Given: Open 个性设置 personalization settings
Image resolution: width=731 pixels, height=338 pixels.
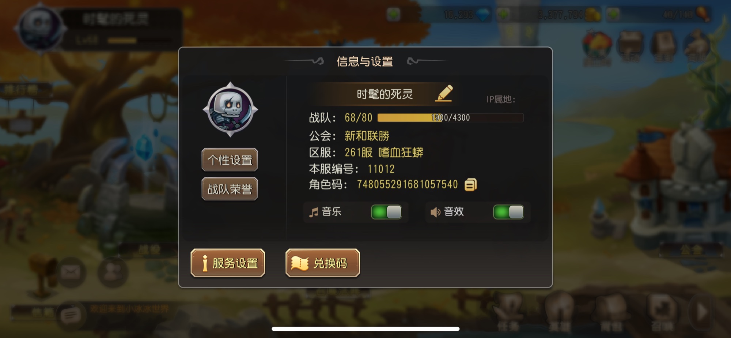Looking at the screenshot, I should coord(230,160).
